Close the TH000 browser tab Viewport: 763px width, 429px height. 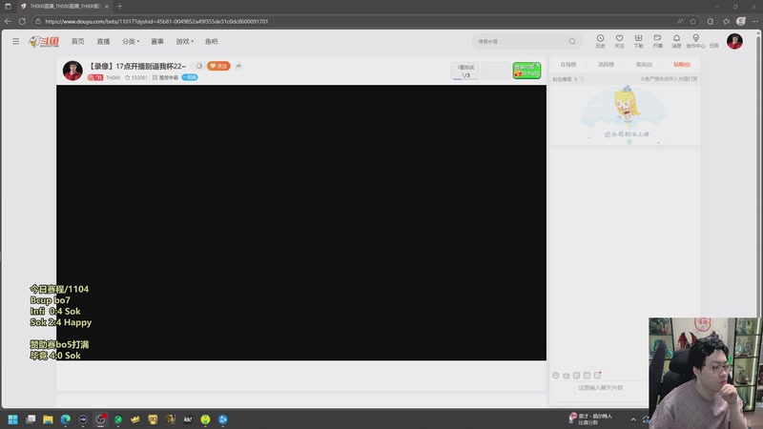[107, 7]
